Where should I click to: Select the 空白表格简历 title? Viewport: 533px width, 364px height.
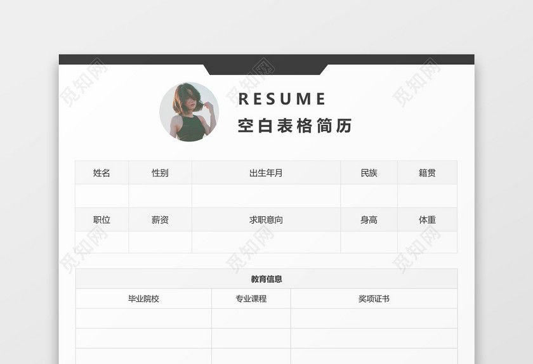294,126
